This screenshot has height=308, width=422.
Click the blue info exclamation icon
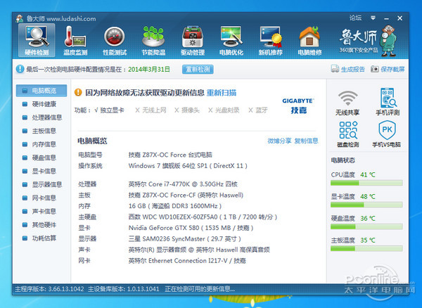point(20,69)
